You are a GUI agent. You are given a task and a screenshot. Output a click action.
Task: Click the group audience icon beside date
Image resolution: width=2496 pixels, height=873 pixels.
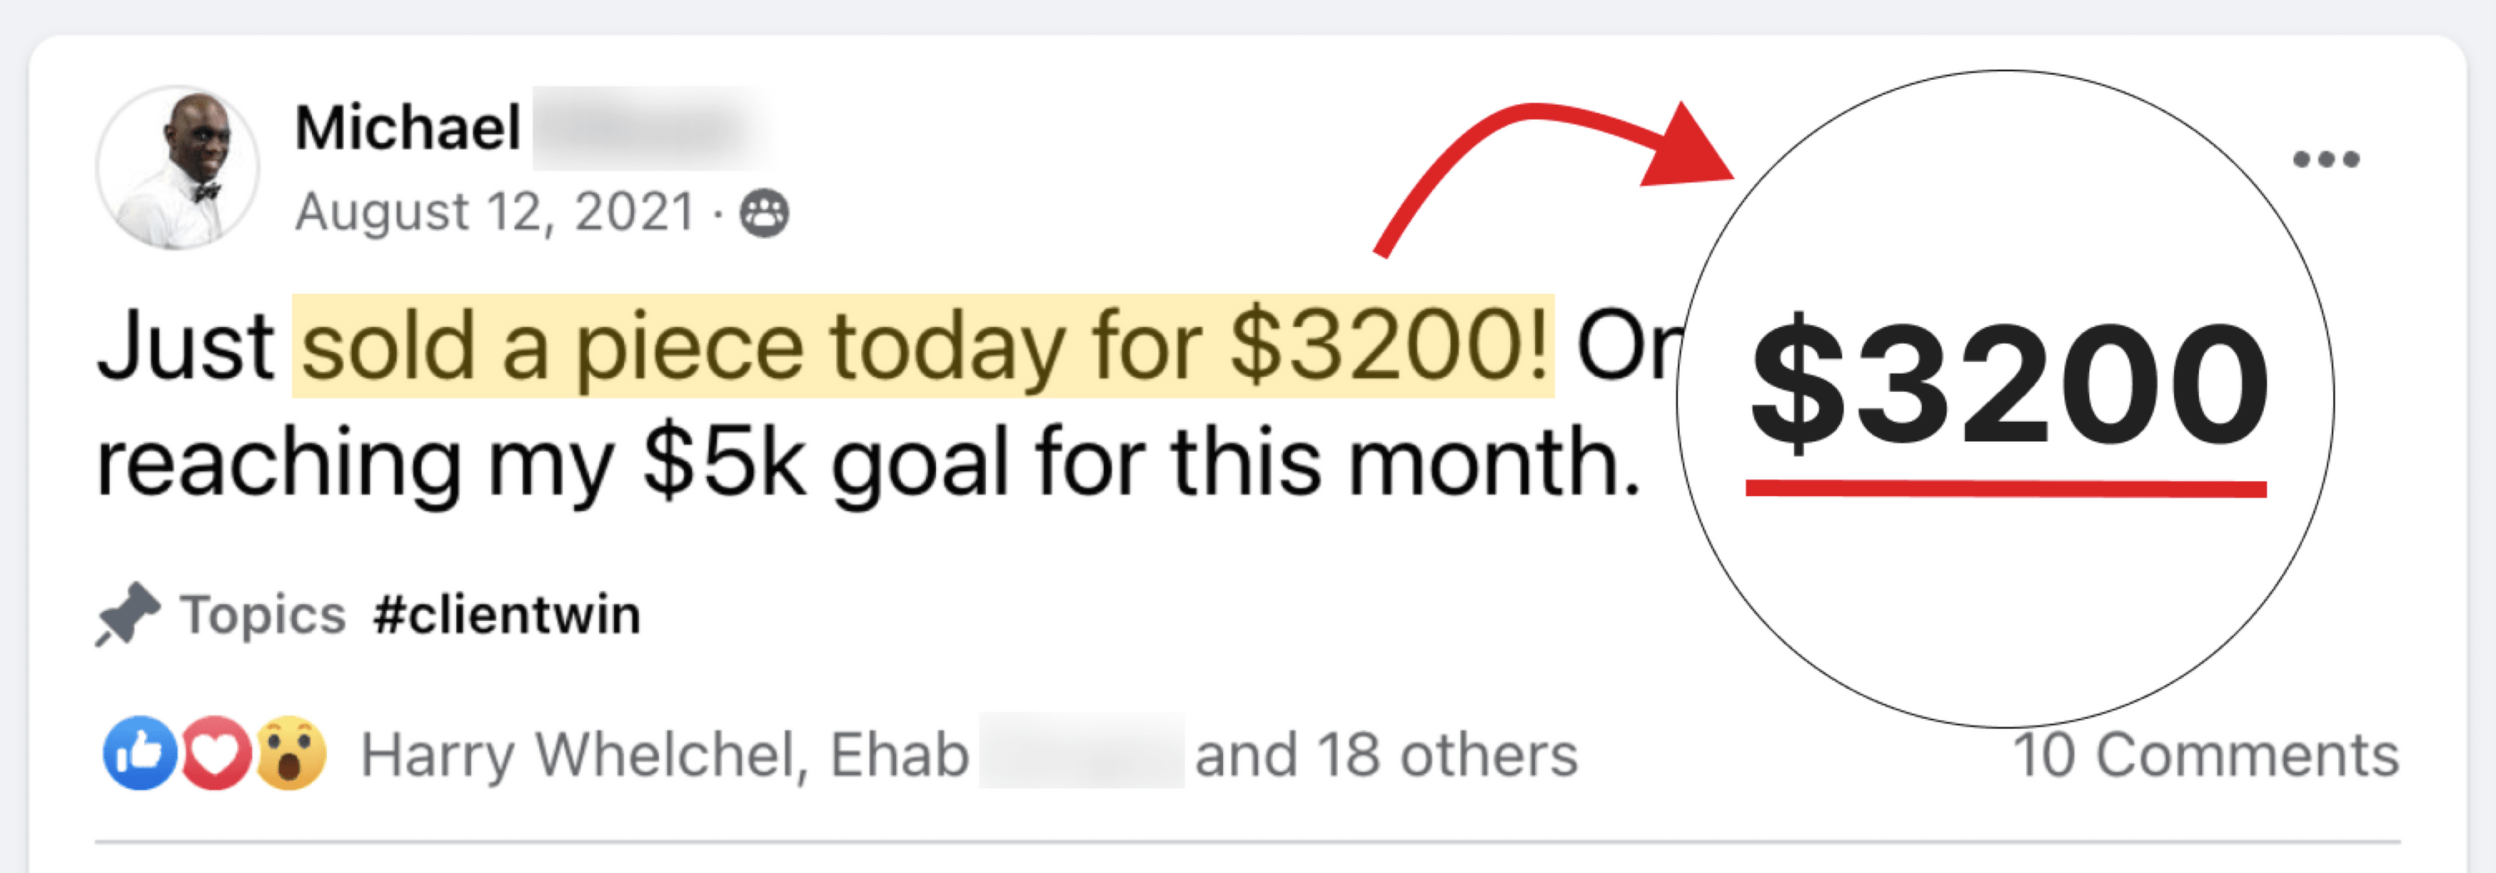coord(765,213)
